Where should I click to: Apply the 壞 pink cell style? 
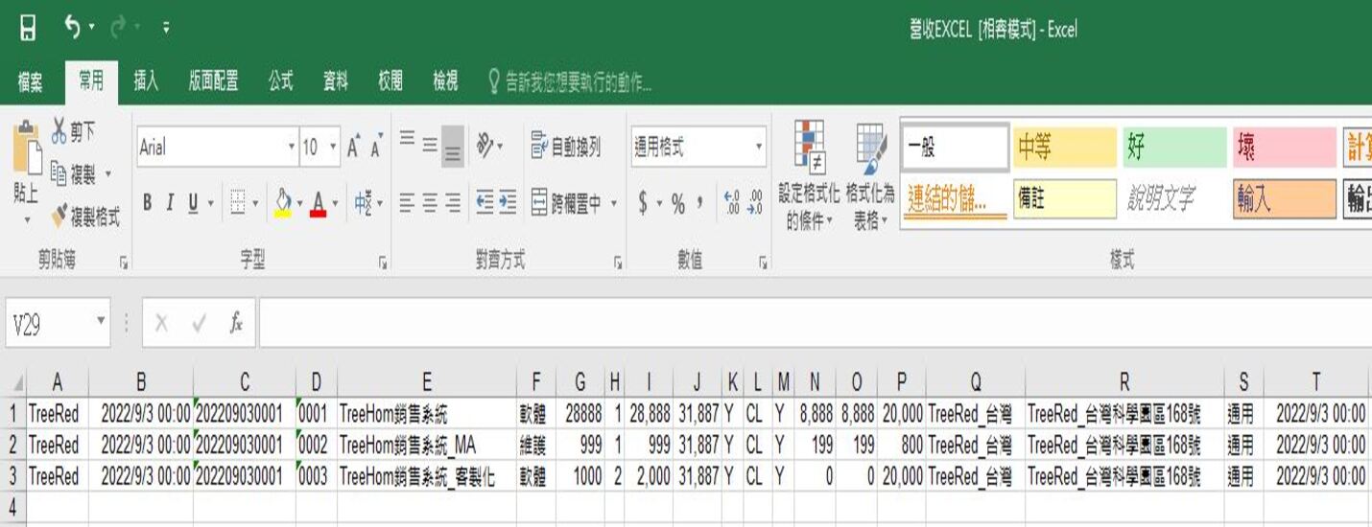(1286, 148)
